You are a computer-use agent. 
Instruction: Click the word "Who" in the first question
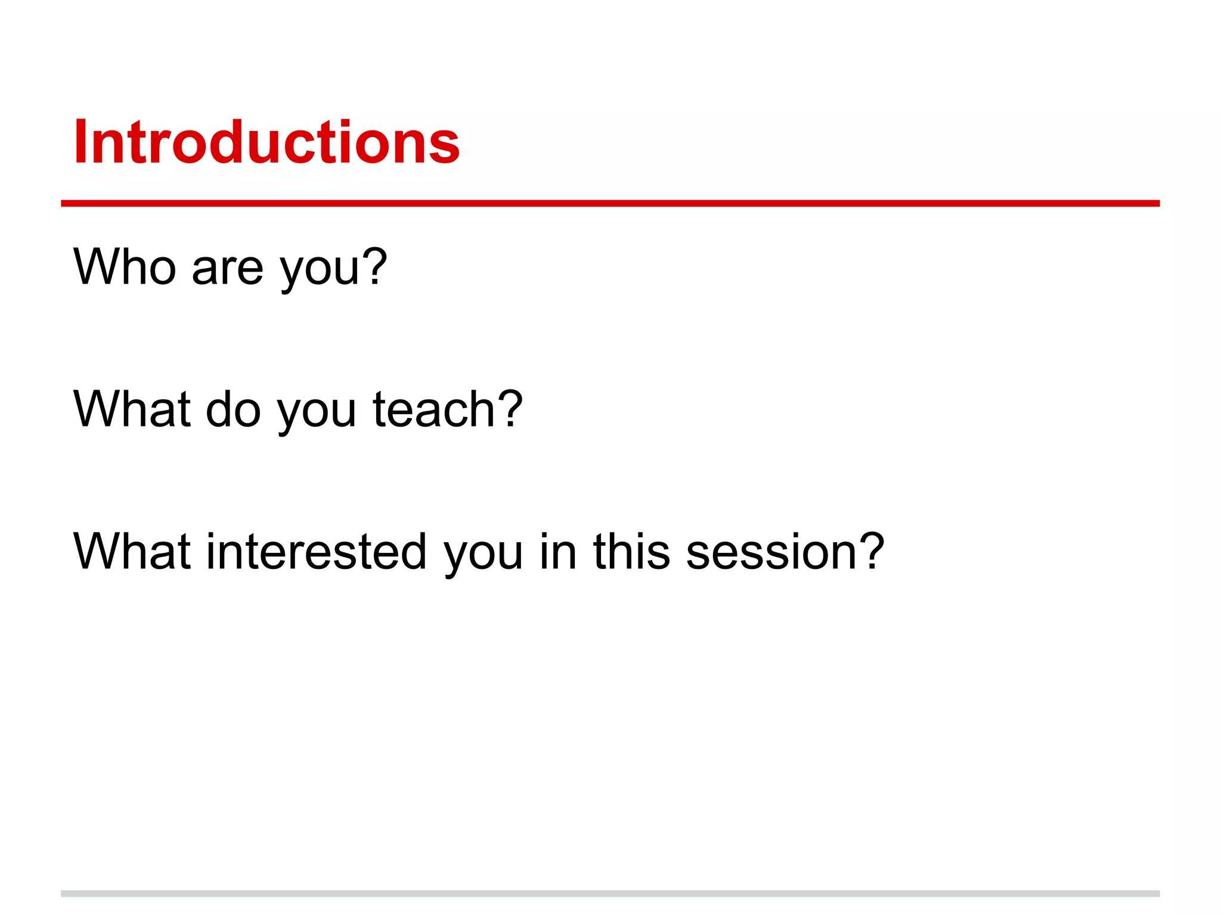pyautogui.click(x=125, y=267)
